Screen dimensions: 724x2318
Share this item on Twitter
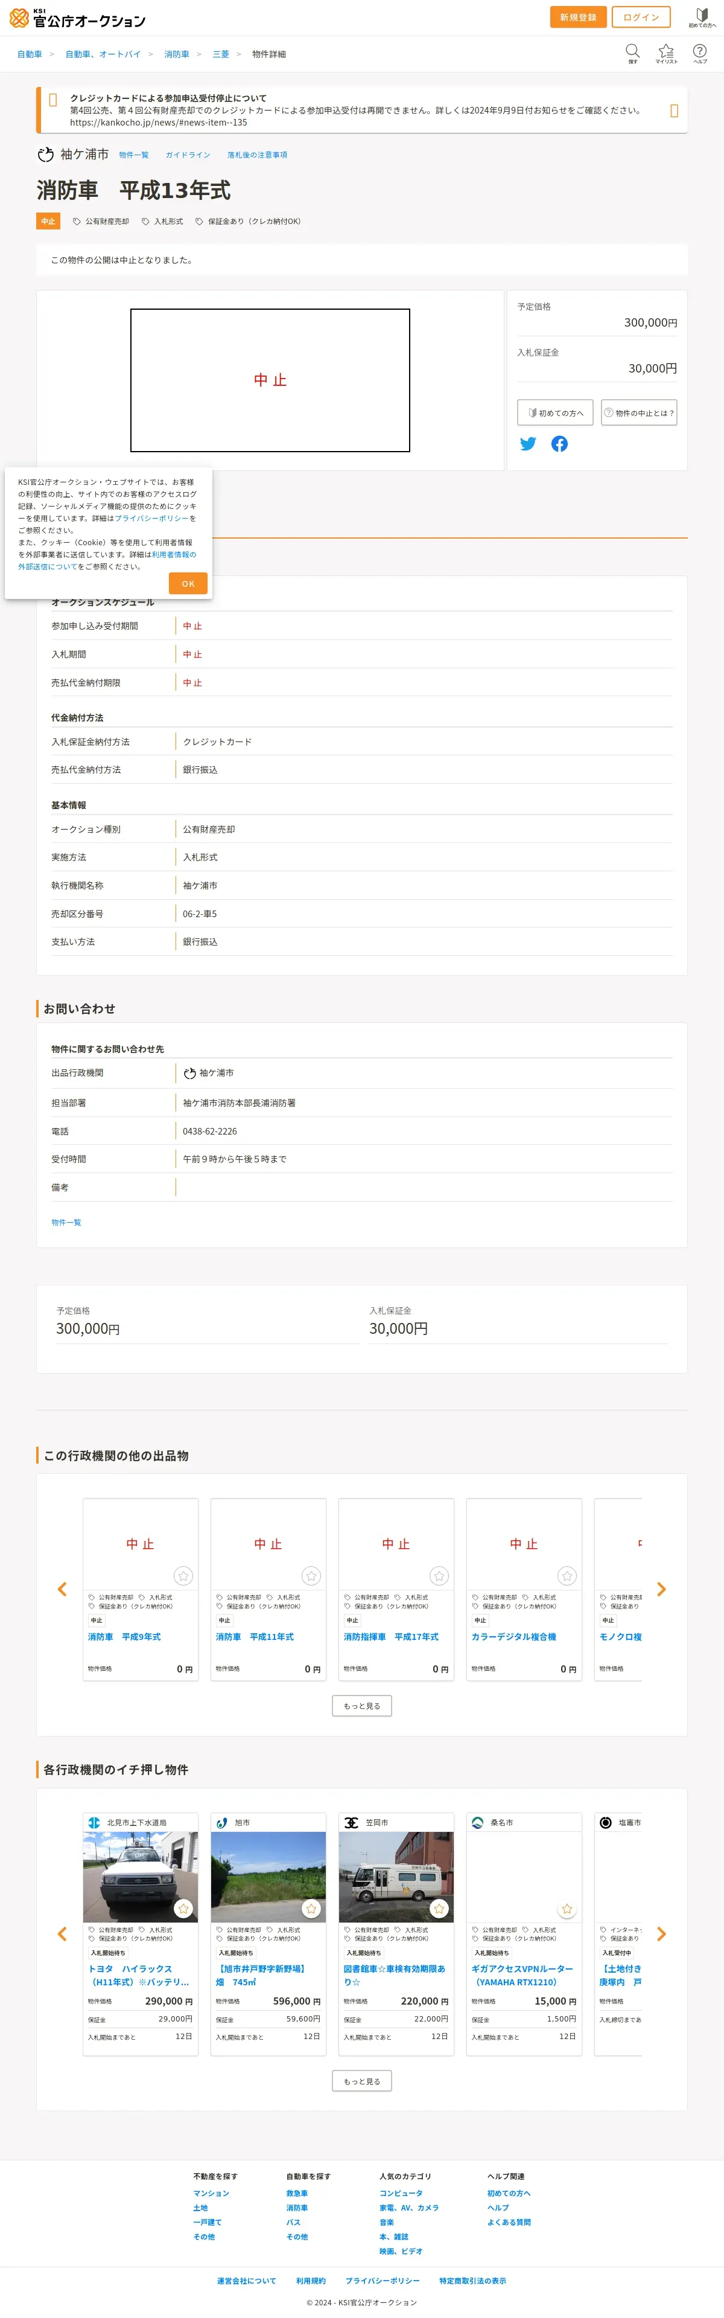528,444
